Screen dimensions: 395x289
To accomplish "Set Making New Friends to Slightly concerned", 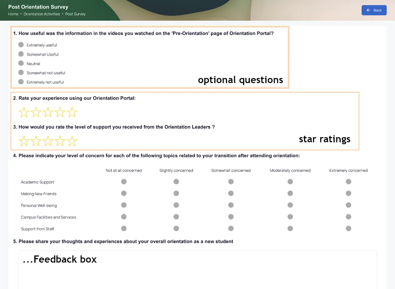I will (176, 193).
